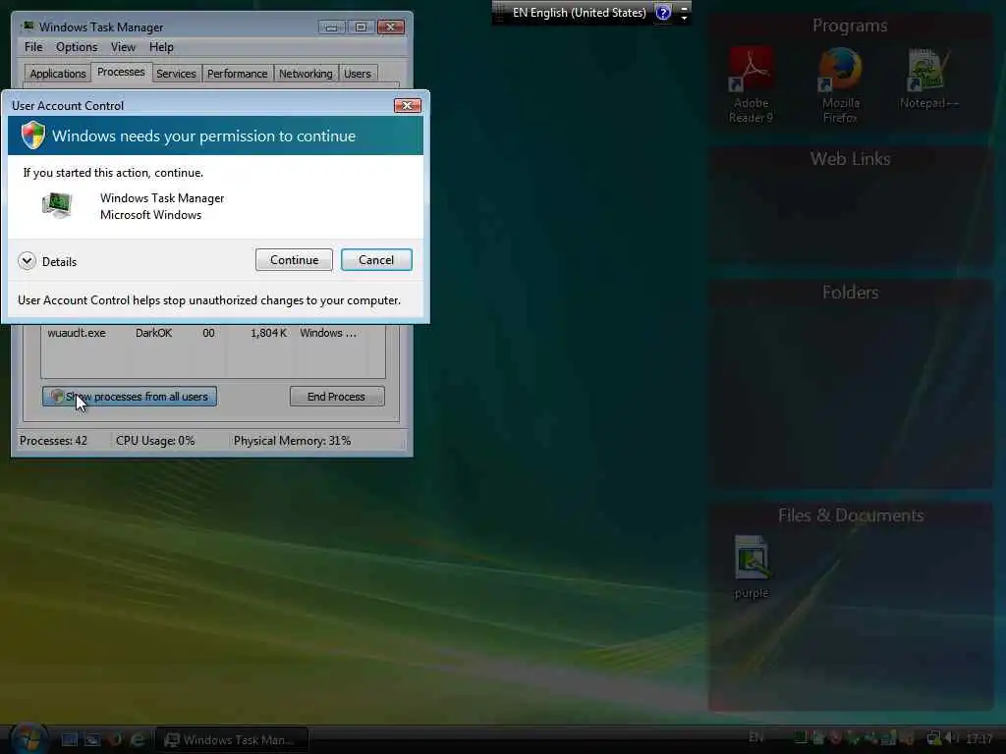Click the language bar help icon

(x=663, y=12)
